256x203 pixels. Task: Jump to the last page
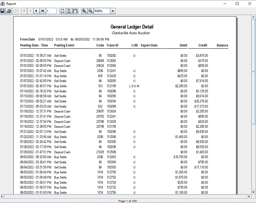point(43,11)
